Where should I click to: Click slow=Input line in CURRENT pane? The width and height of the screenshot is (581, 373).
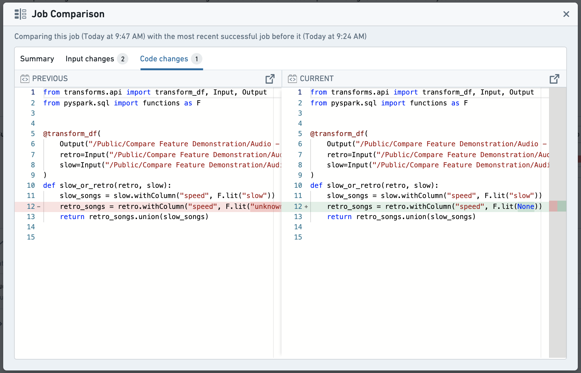pos(438,165)
